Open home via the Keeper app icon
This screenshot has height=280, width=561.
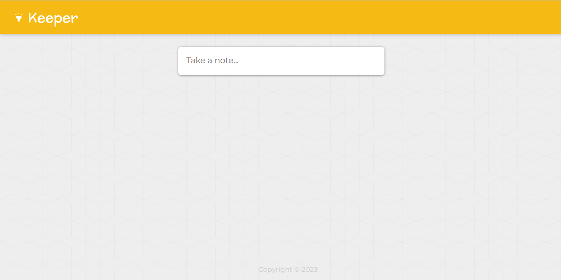[18, 18]
